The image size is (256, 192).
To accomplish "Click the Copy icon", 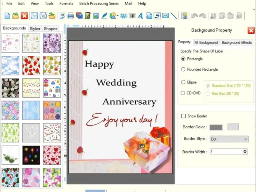I will 222,16.
